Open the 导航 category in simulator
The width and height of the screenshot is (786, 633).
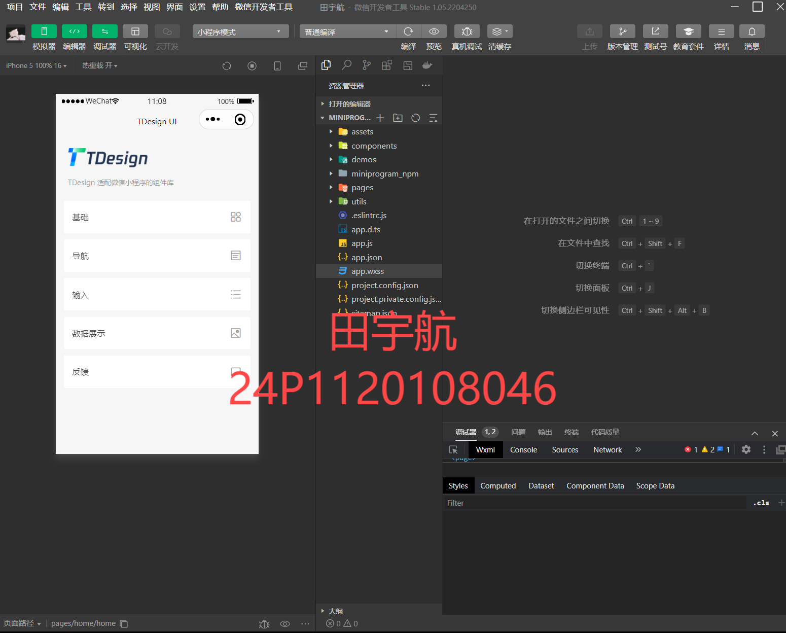click(x=157, y=256)
